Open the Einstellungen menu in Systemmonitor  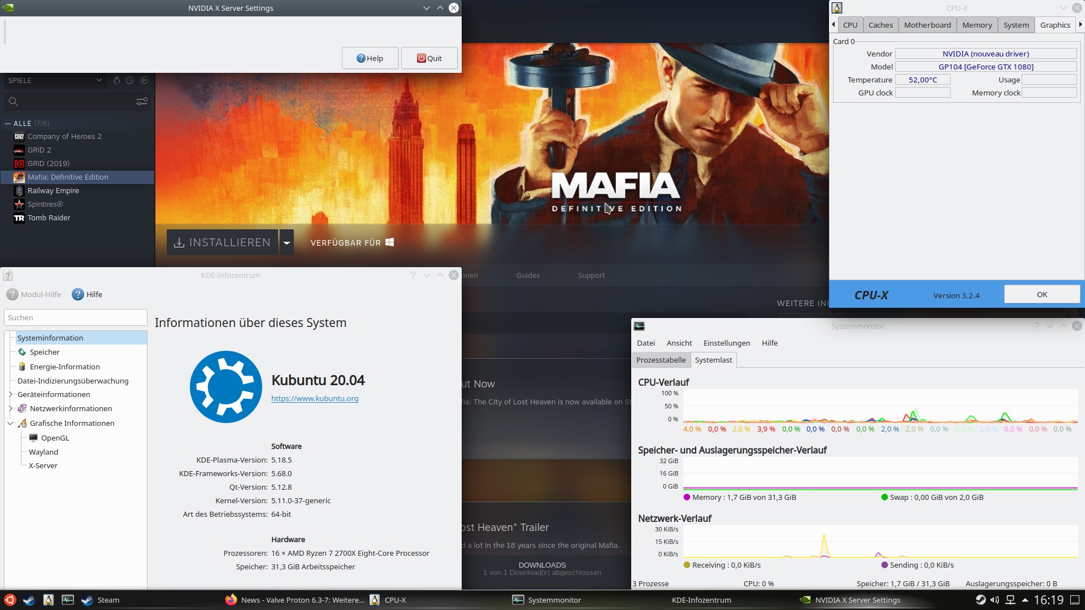pyautogui.click(x=727, y=343)
